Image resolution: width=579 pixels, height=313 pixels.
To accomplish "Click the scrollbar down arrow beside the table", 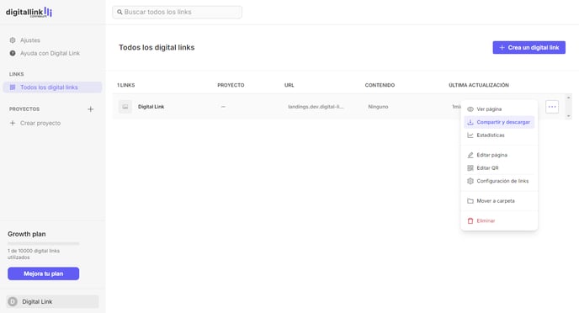I will (x=569, y=116).
